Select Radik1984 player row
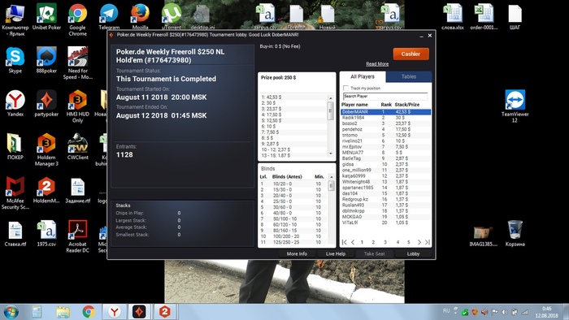Image resolution: width=569 pixels, height=320 pixels. click(386, 118)
